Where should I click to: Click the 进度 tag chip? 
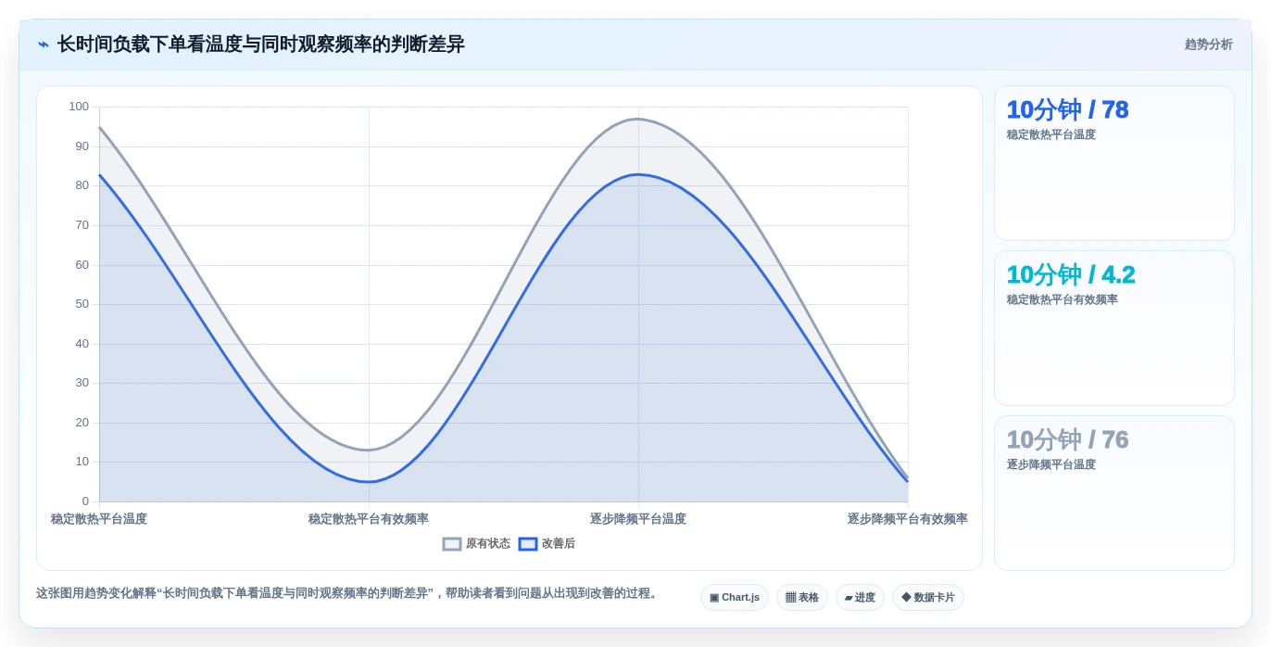click(x=860, y=598)
